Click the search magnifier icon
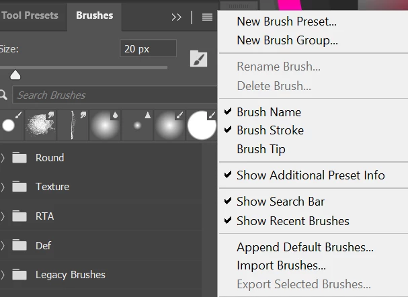 pyautogui.click(x=3, y=95)
